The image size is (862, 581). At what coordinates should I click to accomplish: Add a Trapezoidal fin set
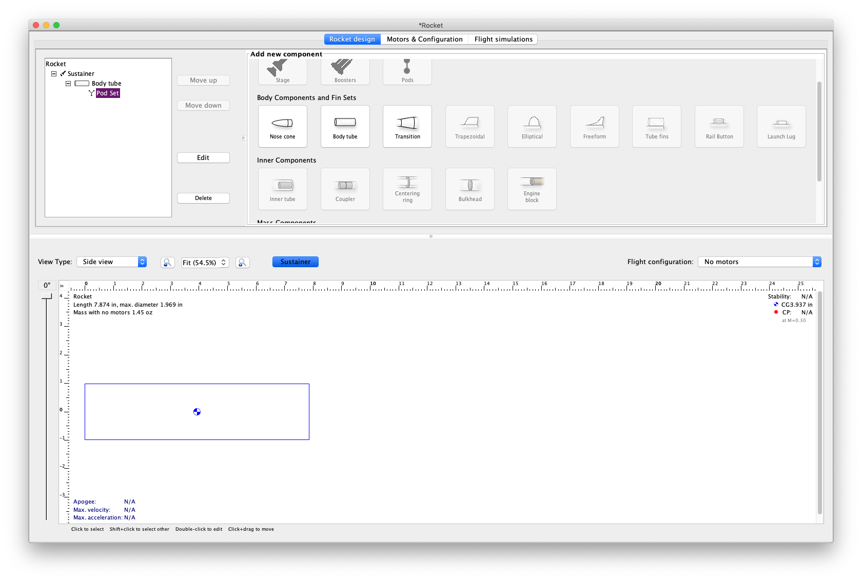coord(469,126)
